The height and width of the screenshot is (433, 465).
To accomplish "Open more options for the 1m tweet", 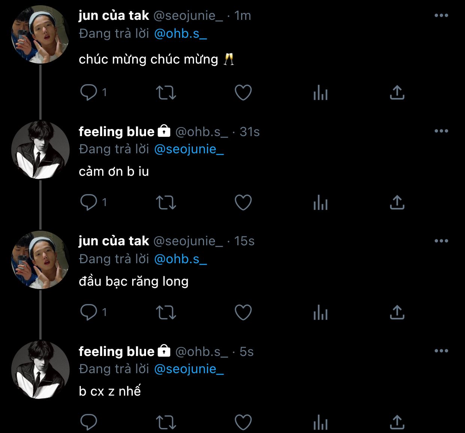I will [x=441, y=15].
